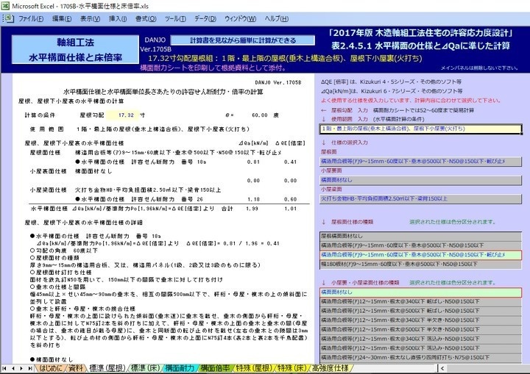Click the 表2.4.5.1 header text in banner

pos(420,46)
